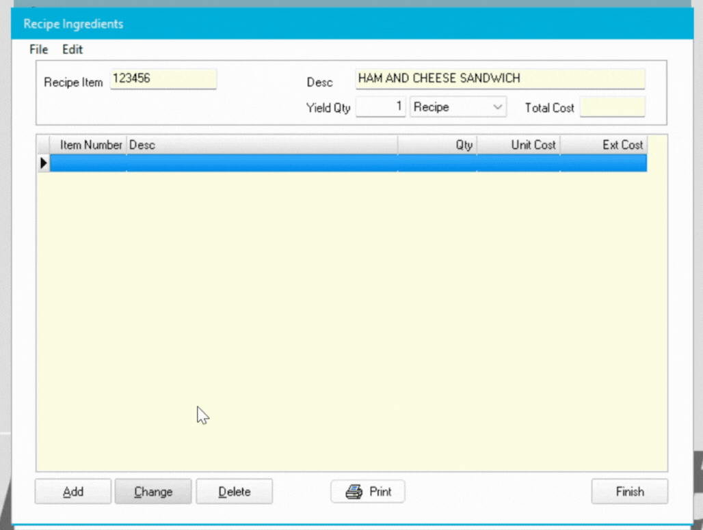The height and width of the screenshot is (530, 703).
Task: Click the Yield Qty input field
Action: click(x=380, y=107)
